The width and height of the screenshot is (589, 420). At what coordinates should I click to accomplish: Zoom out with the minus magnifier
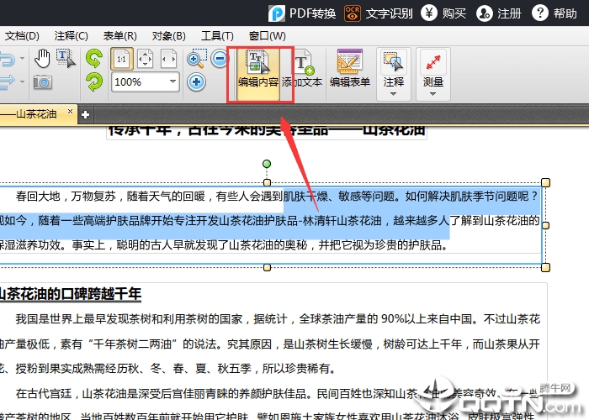tap(220, 59)
